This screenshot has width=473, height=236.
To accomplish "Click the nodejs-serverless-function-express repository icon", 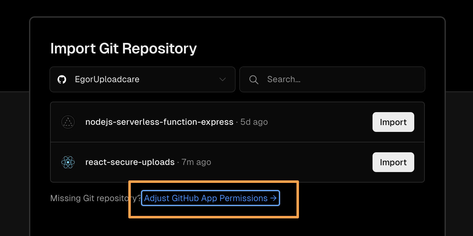I will (68, 122).
